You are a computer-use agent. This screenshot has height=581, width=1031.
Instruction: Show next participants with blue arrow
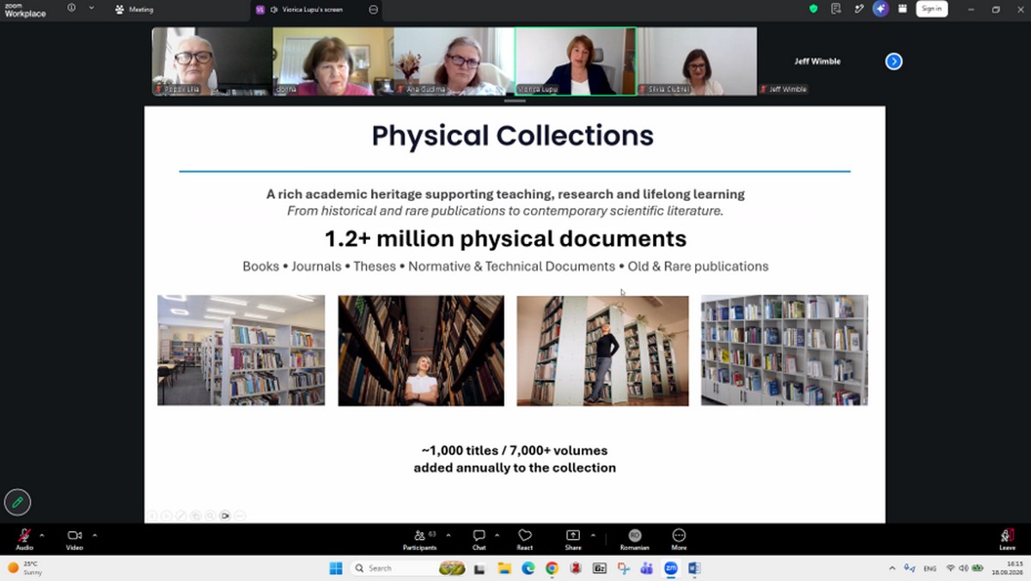pos(894,61)
